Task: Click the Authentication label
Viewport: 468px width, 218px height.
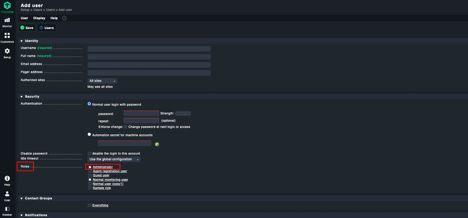Action: (x=31, y=104)
